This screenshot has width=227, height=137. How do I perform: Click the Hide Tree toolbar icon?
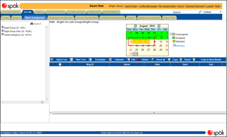pyautogui.click(x=72, y=60)
